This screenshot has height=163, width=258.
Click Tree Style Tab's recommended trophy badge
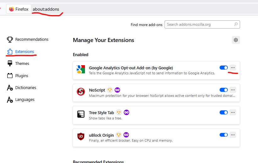coord(119,112)
